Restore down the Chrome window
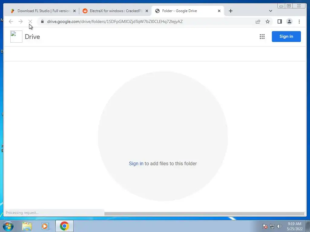310x232 pixels. (x=289, y=6)
